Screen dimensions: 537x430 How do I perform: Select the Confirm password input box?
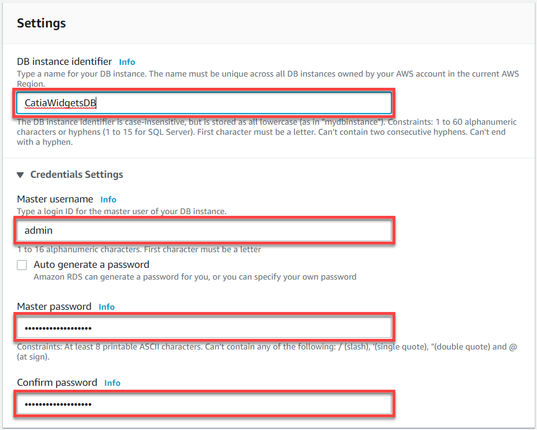204,404
